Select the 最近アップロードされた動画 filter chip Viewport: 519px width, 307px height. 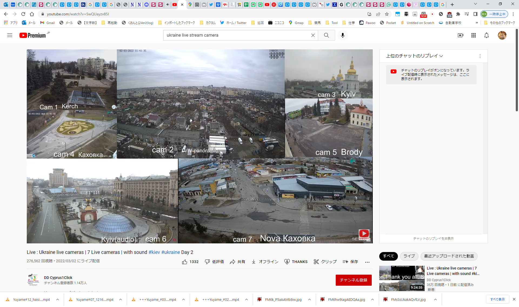pyautogui.click(x=449, y=256)
